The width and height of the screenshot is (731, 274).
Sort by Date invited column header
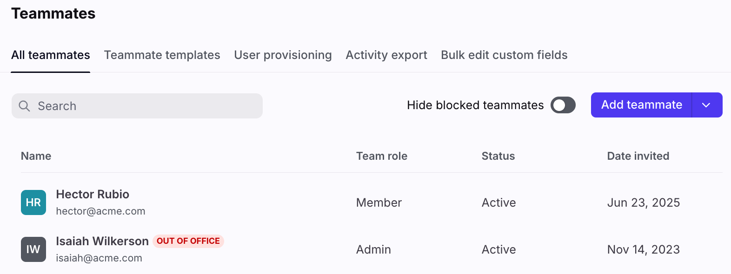pos(638,156)
